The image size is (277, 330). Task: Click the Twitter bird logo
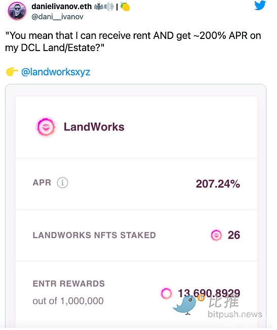(260, 5)
